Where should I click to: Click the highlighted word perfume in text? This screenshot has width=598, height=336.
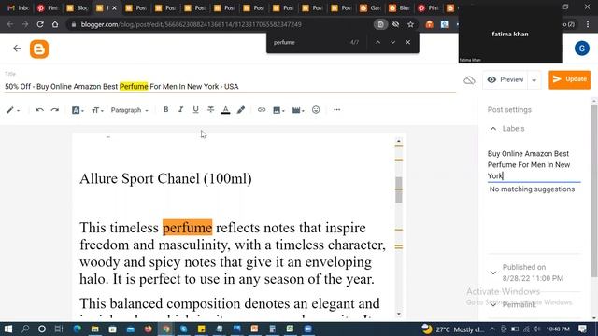pyautogui.click(x=187, y=228)
